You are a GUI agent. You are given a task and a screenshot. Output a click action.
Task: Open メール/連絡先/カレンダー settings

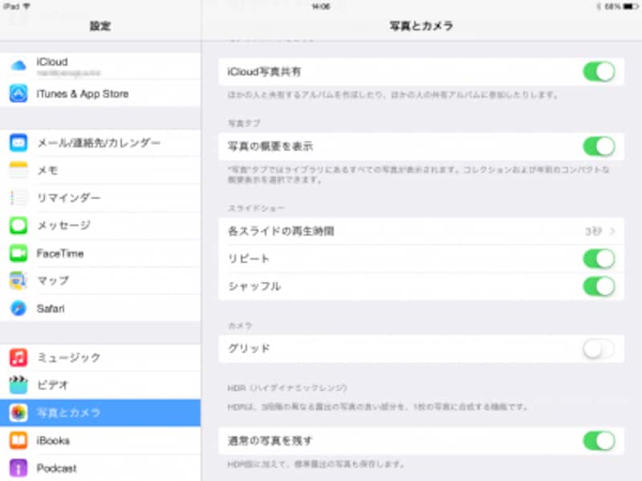tap(100, 143)
